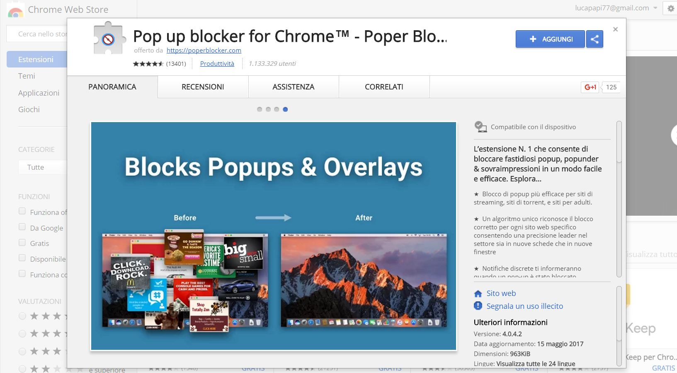
Task: Toggle the Funziona offline checkbox
Action: coord(22,211)
